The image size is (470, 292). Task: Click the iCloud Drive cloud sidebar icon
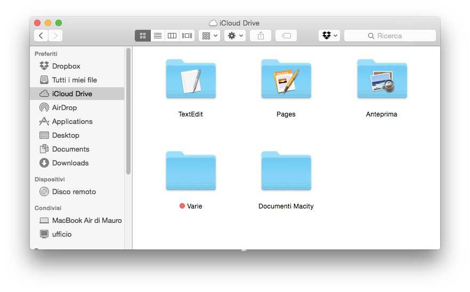click(44, 94)
